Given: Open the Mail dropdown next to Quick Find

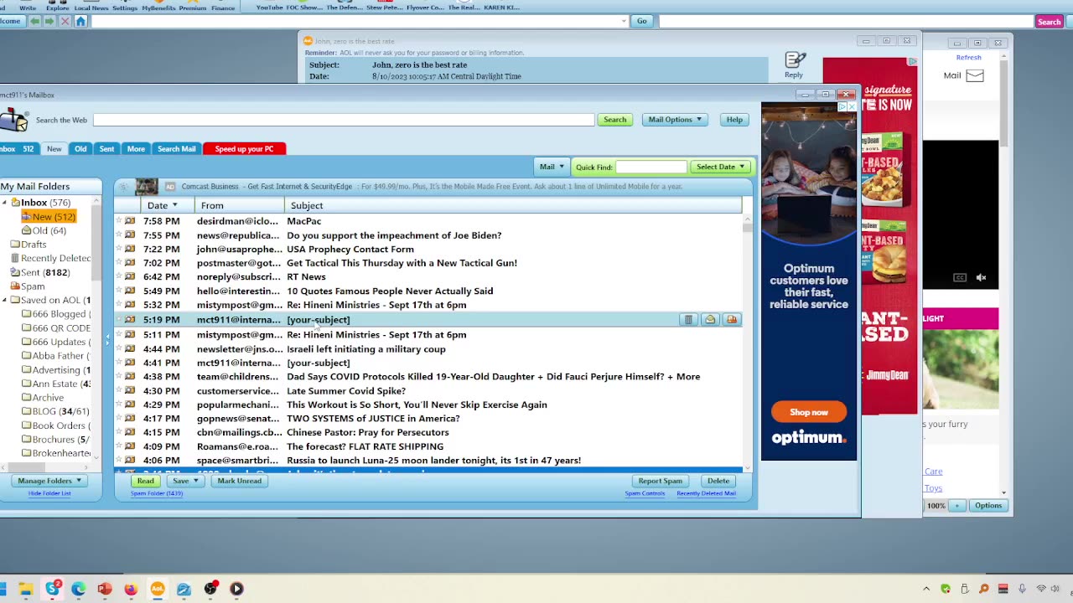Looking at the screenshot, I should (551, 167).
